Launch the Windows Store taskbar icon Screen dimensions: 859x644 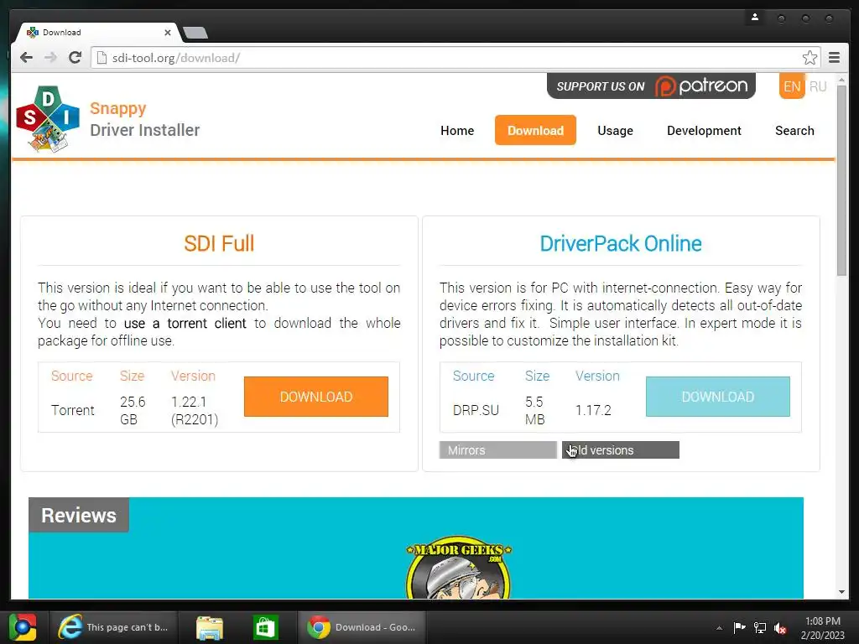[x=266, y=627]
